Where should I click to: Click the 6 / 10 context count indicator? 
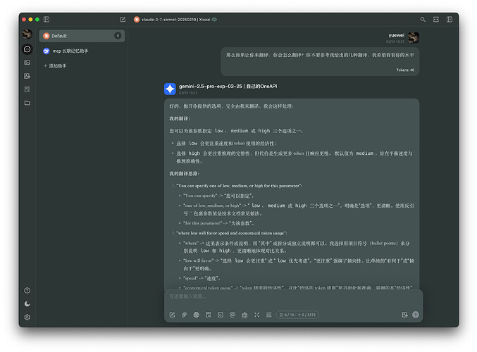tap(287, 315)
